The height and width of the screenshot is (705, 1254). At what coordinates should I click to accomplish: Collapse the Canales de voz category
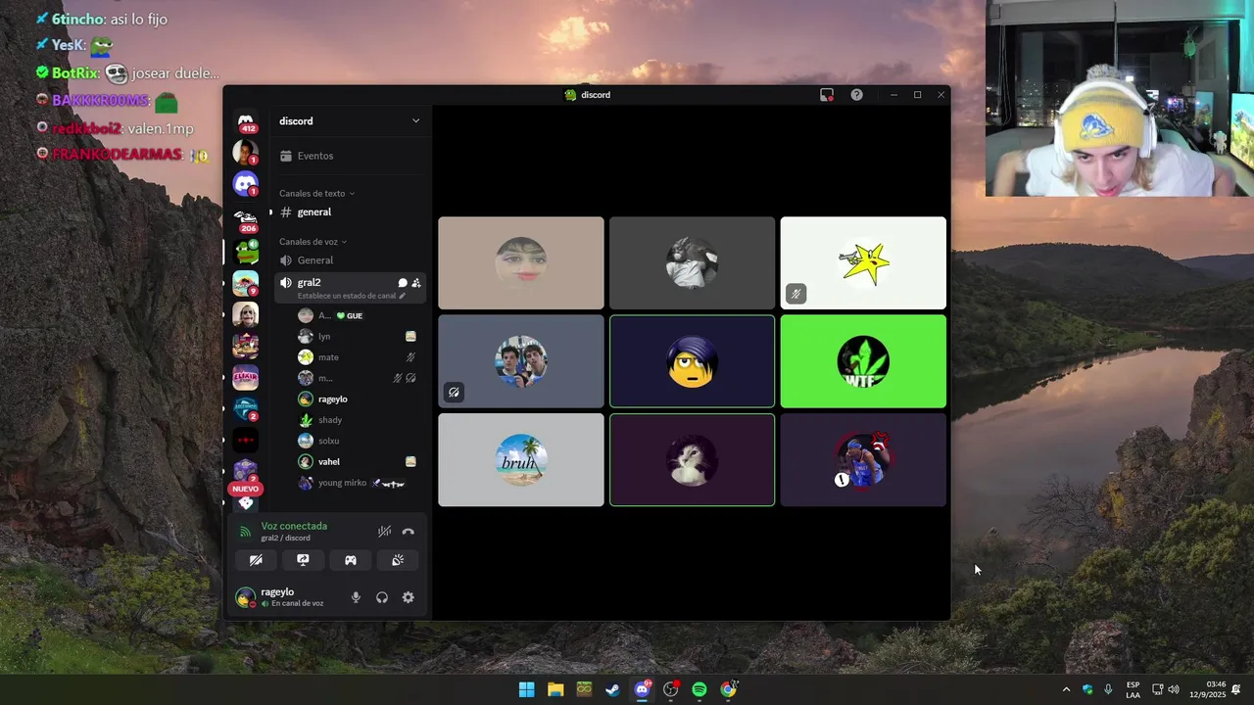313,242
